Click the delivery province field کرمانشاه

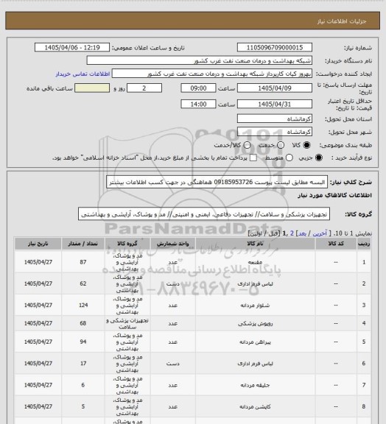pos(275,119)
